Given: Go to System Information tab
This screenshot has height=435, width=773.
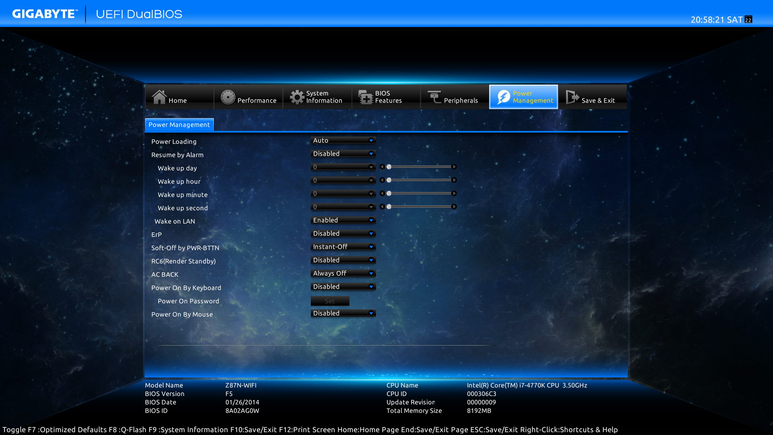Looking at the screenshot, I should click(317, 97).
